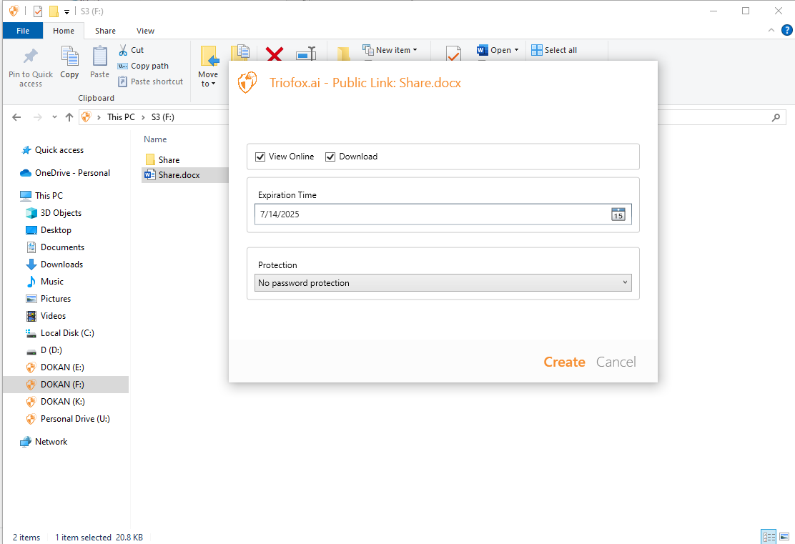Click This PC in the address bar
Viewport: 795px width, 544px height.
[121, 117]
